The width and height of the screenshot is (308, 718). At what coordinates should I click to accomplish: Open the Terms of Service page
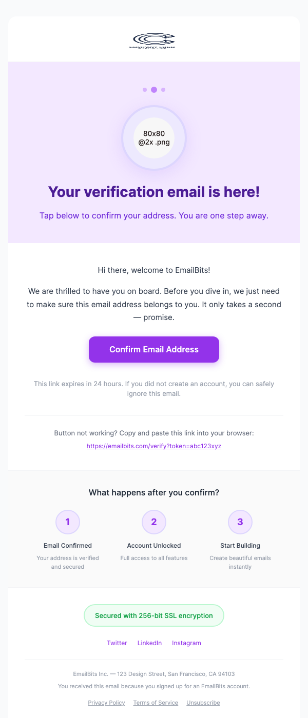(x=156, y=703)
